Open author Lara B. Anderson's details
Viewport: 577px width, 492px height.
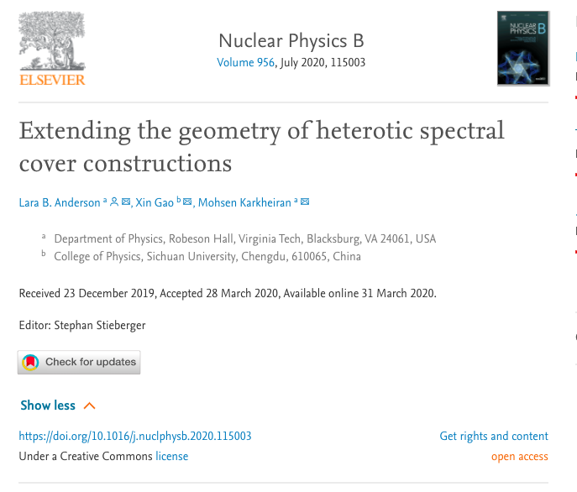(59, 202)
